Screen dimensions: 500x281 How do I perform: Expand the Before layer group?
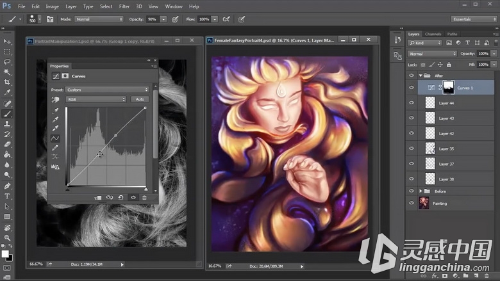pyautogui.click(x=421, y=191)
